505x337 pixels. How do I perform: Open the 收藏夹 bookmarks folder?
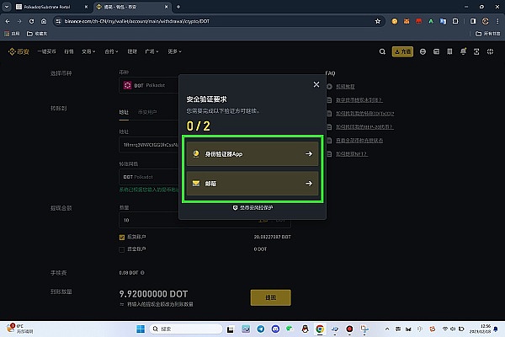click(37, 34)
